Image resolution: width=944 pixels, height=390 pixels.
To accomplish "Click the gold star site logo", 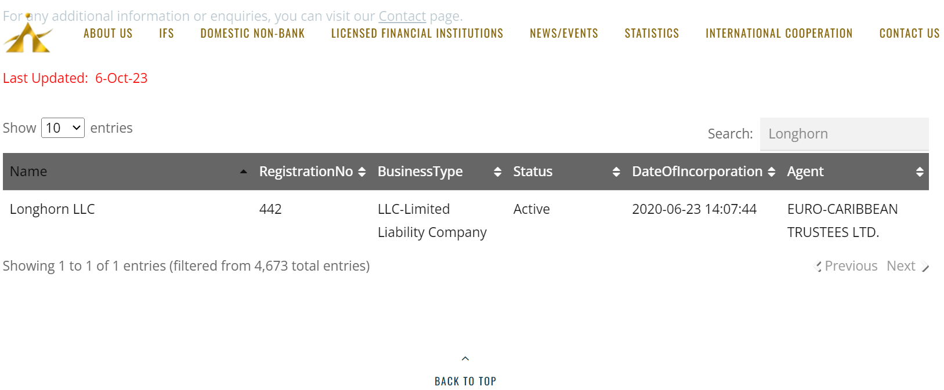I will [28, 34].
